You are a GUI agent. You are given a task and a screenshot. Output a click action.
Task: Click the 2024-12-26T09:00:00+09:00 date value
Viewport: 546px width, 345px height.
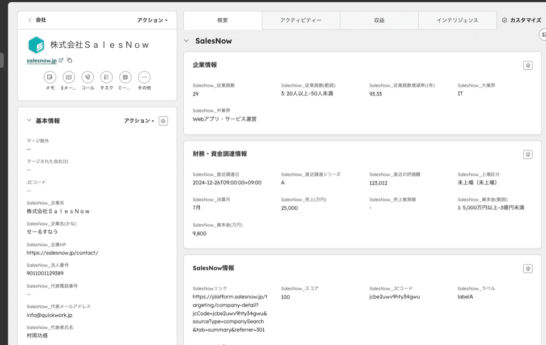(x=227, y=183)
